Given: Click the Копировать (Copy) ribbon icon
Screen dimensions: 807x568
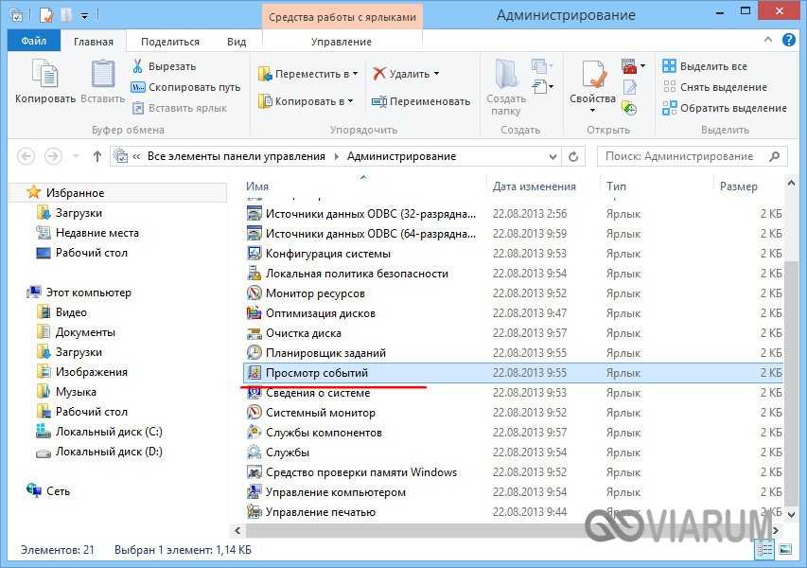Looking at the screenshot, I should pos(44,75).
